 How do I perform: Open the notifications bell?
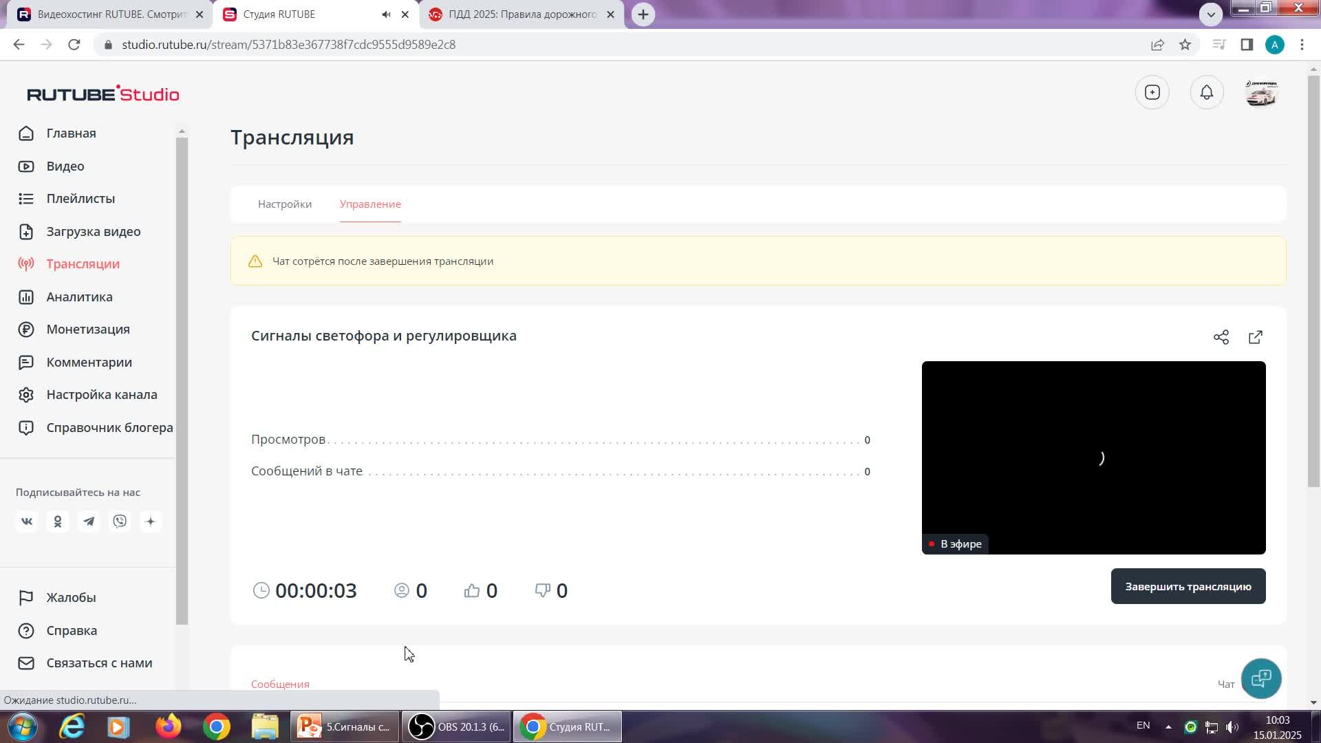(1206, 93)
